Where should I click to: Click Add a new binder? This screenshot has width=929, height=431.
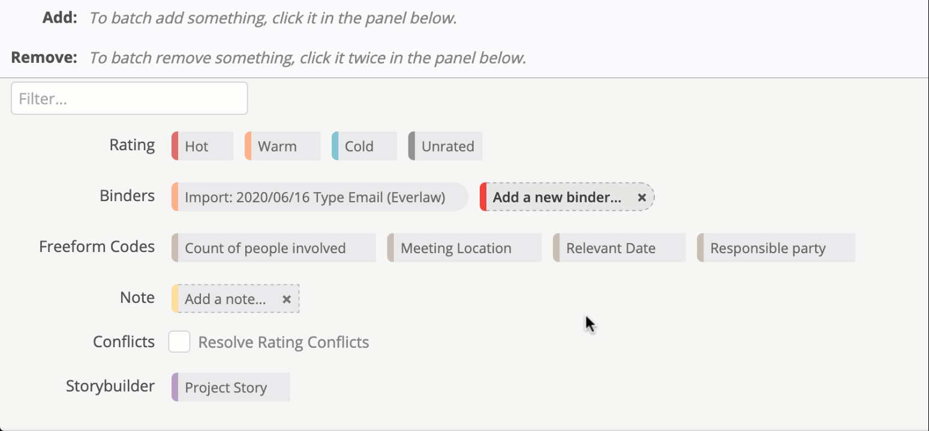click(x=557, y=198)
